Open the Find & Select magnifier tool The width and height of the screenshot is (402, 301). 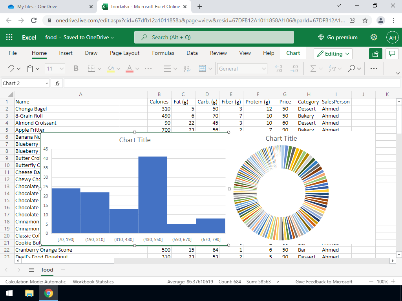click(352, 69)
